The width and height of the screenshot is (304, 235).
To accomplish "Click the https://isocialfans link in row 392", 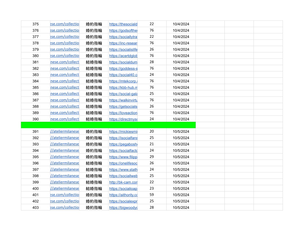I will pos(123,138).
